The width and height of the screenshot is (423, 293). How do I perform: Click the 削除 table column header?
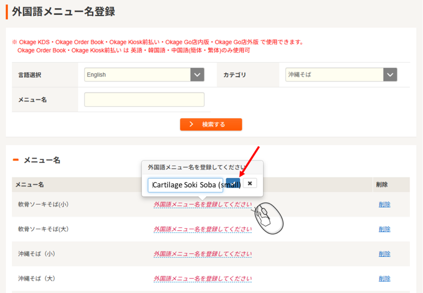(382, 184)
